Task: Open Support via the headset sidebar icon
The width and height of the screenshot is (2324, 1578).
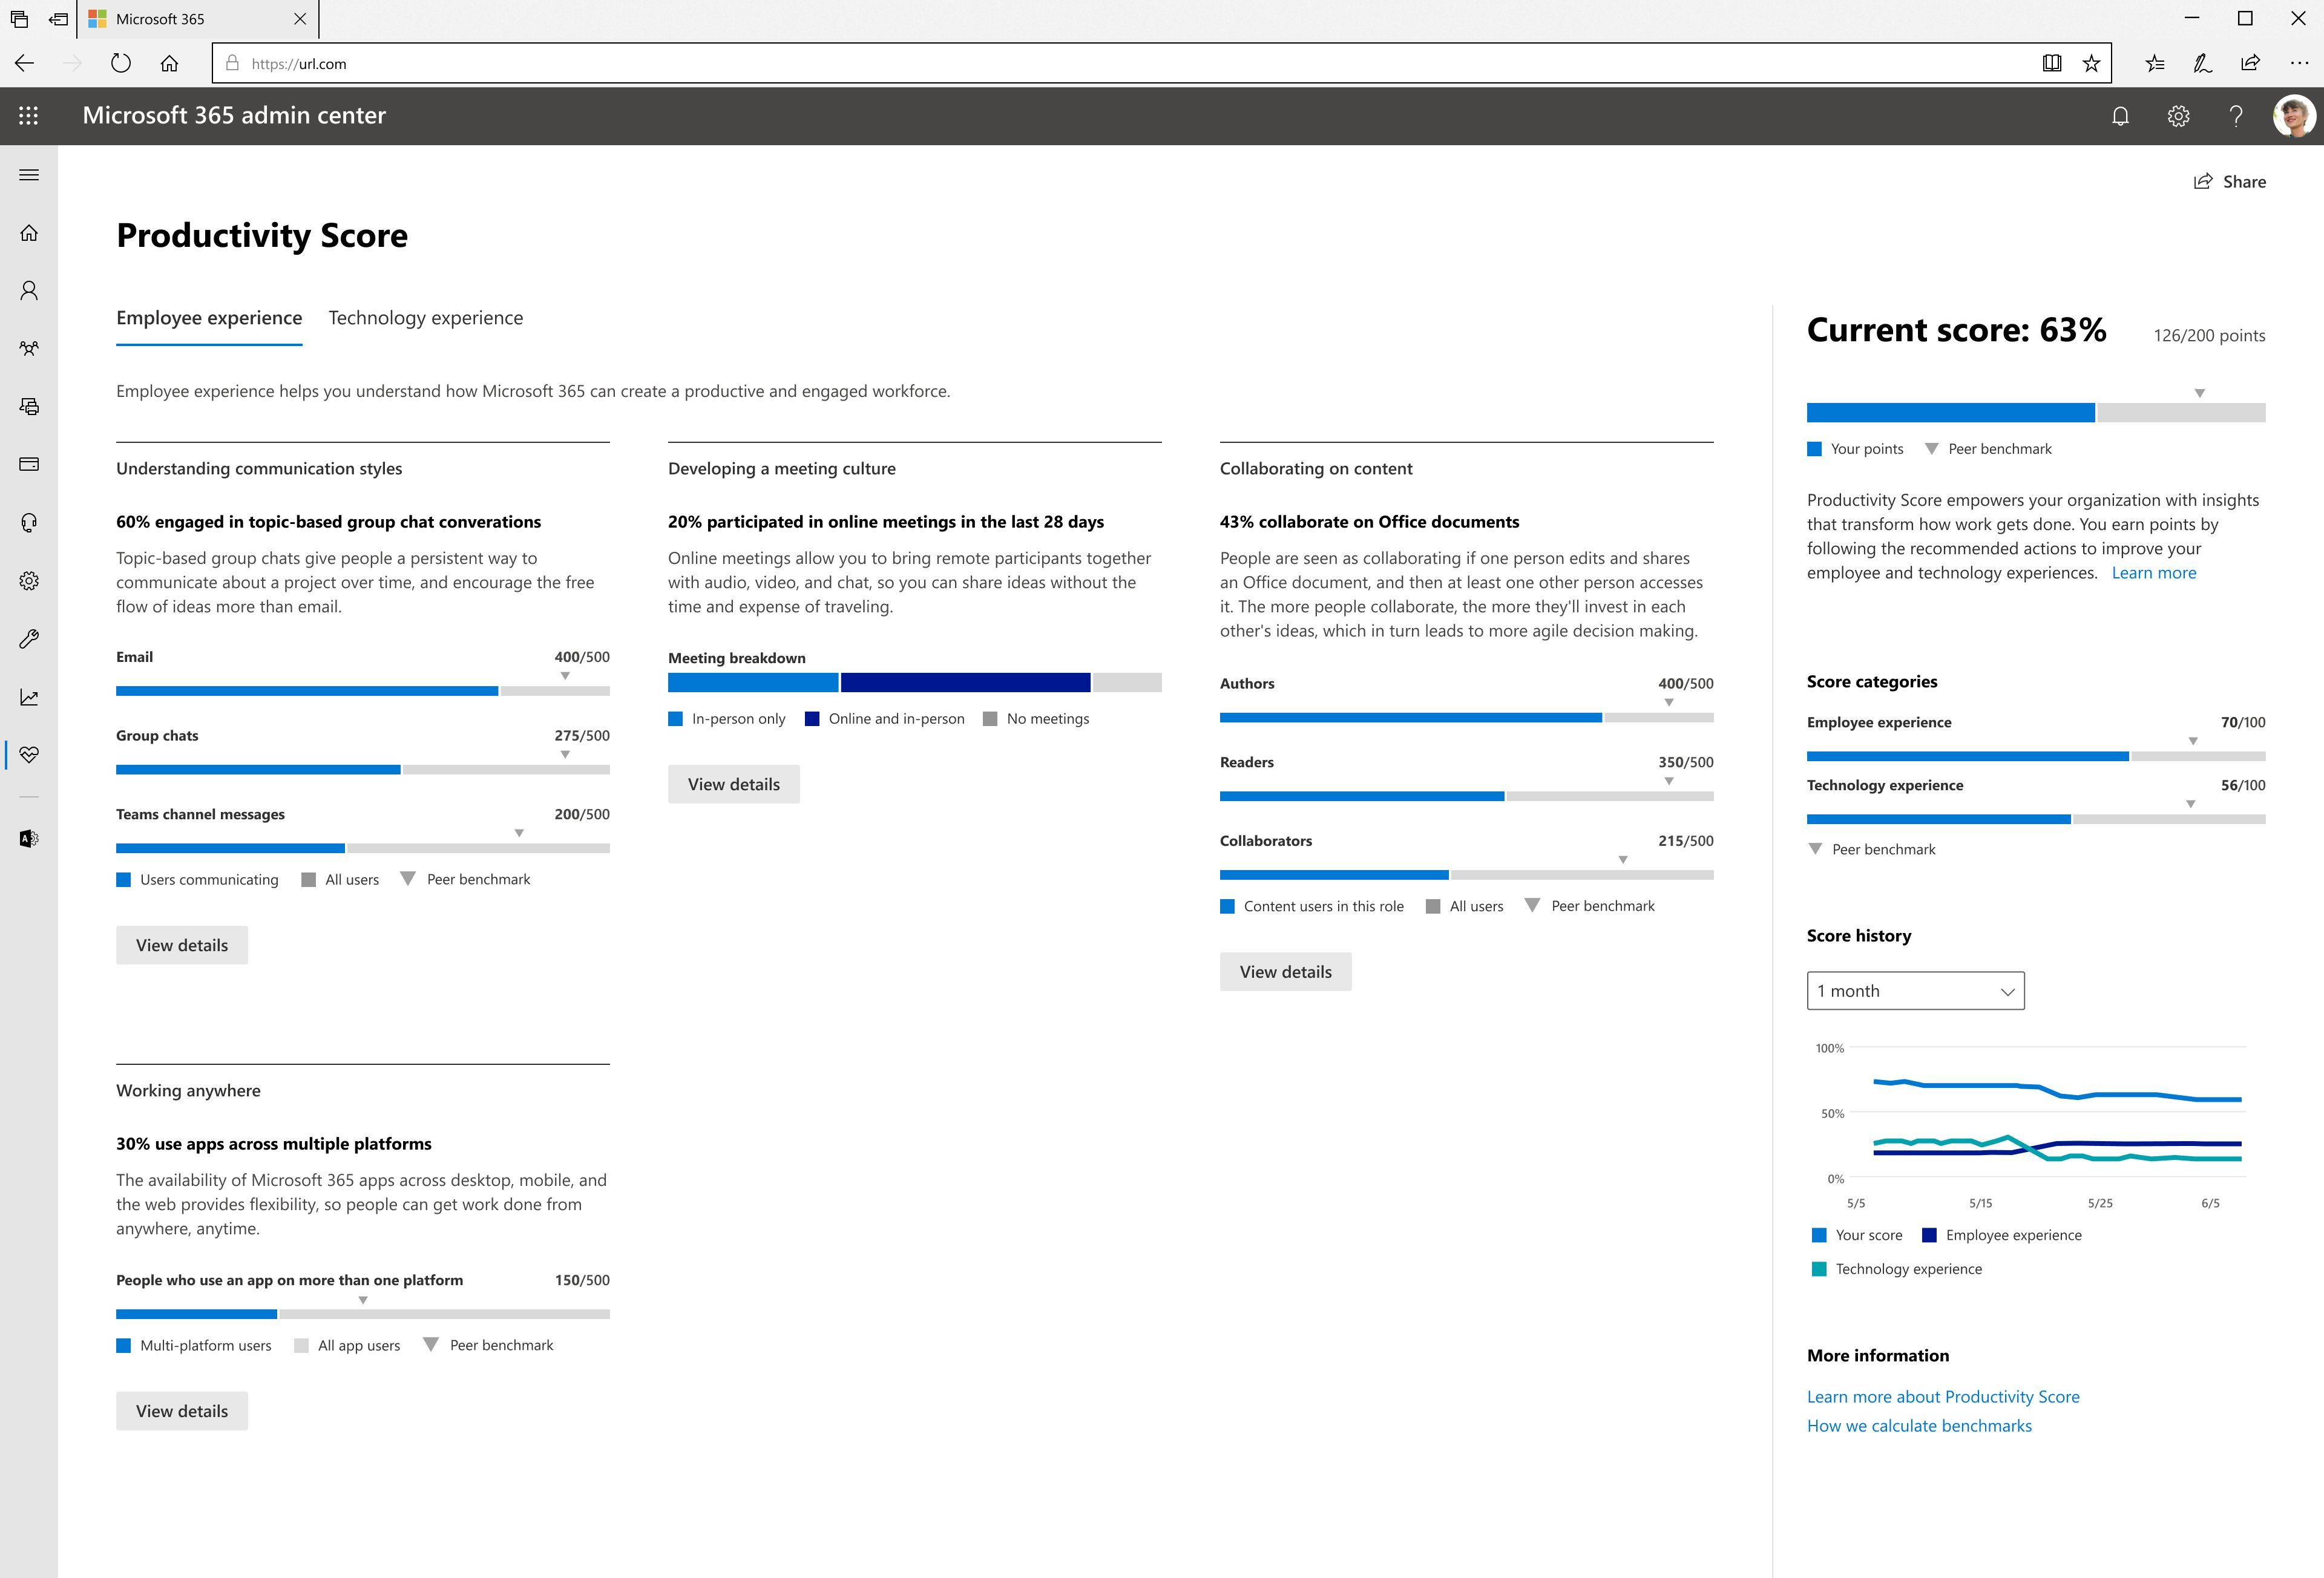Action: coord(29,522)
